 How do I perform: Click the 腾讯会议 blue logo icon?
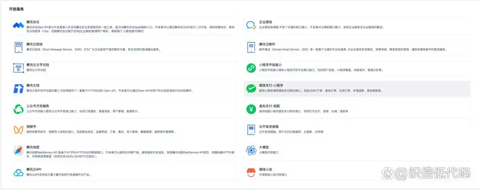pos(18,25)
